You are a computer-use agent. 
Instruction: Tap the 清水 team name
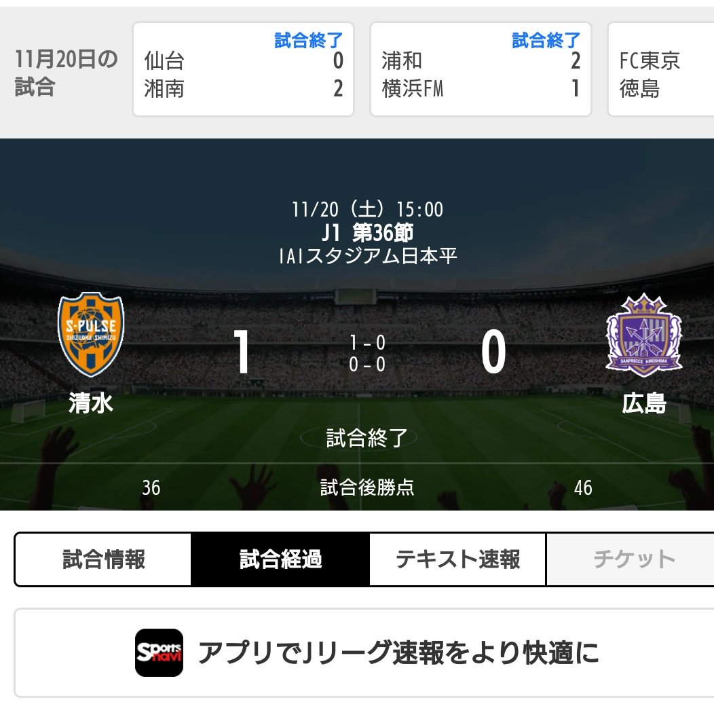coord(91,403)
